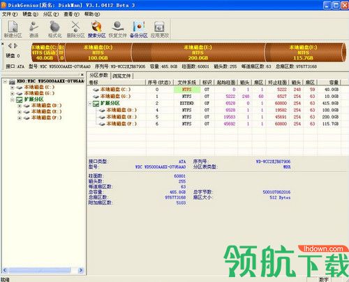Close the disk map bar with its x
The height and width of the screenshot is (282, 349).
[x=2, y=44]
